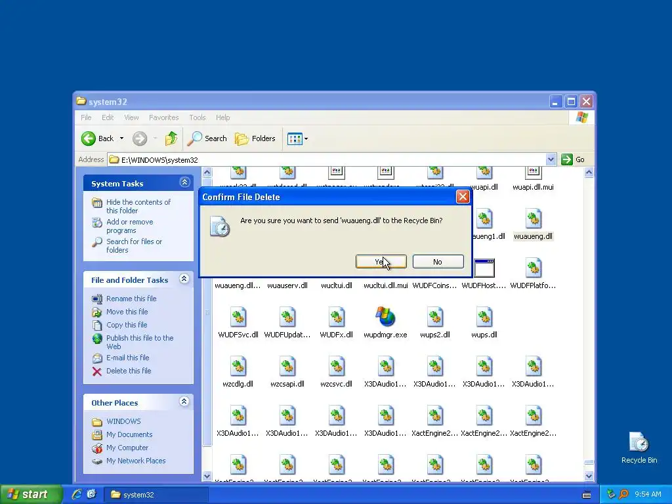The height and width of the screenshot is (504, 672).
Task: Select the wzcsvc.dll file icon
Action: 337,366
